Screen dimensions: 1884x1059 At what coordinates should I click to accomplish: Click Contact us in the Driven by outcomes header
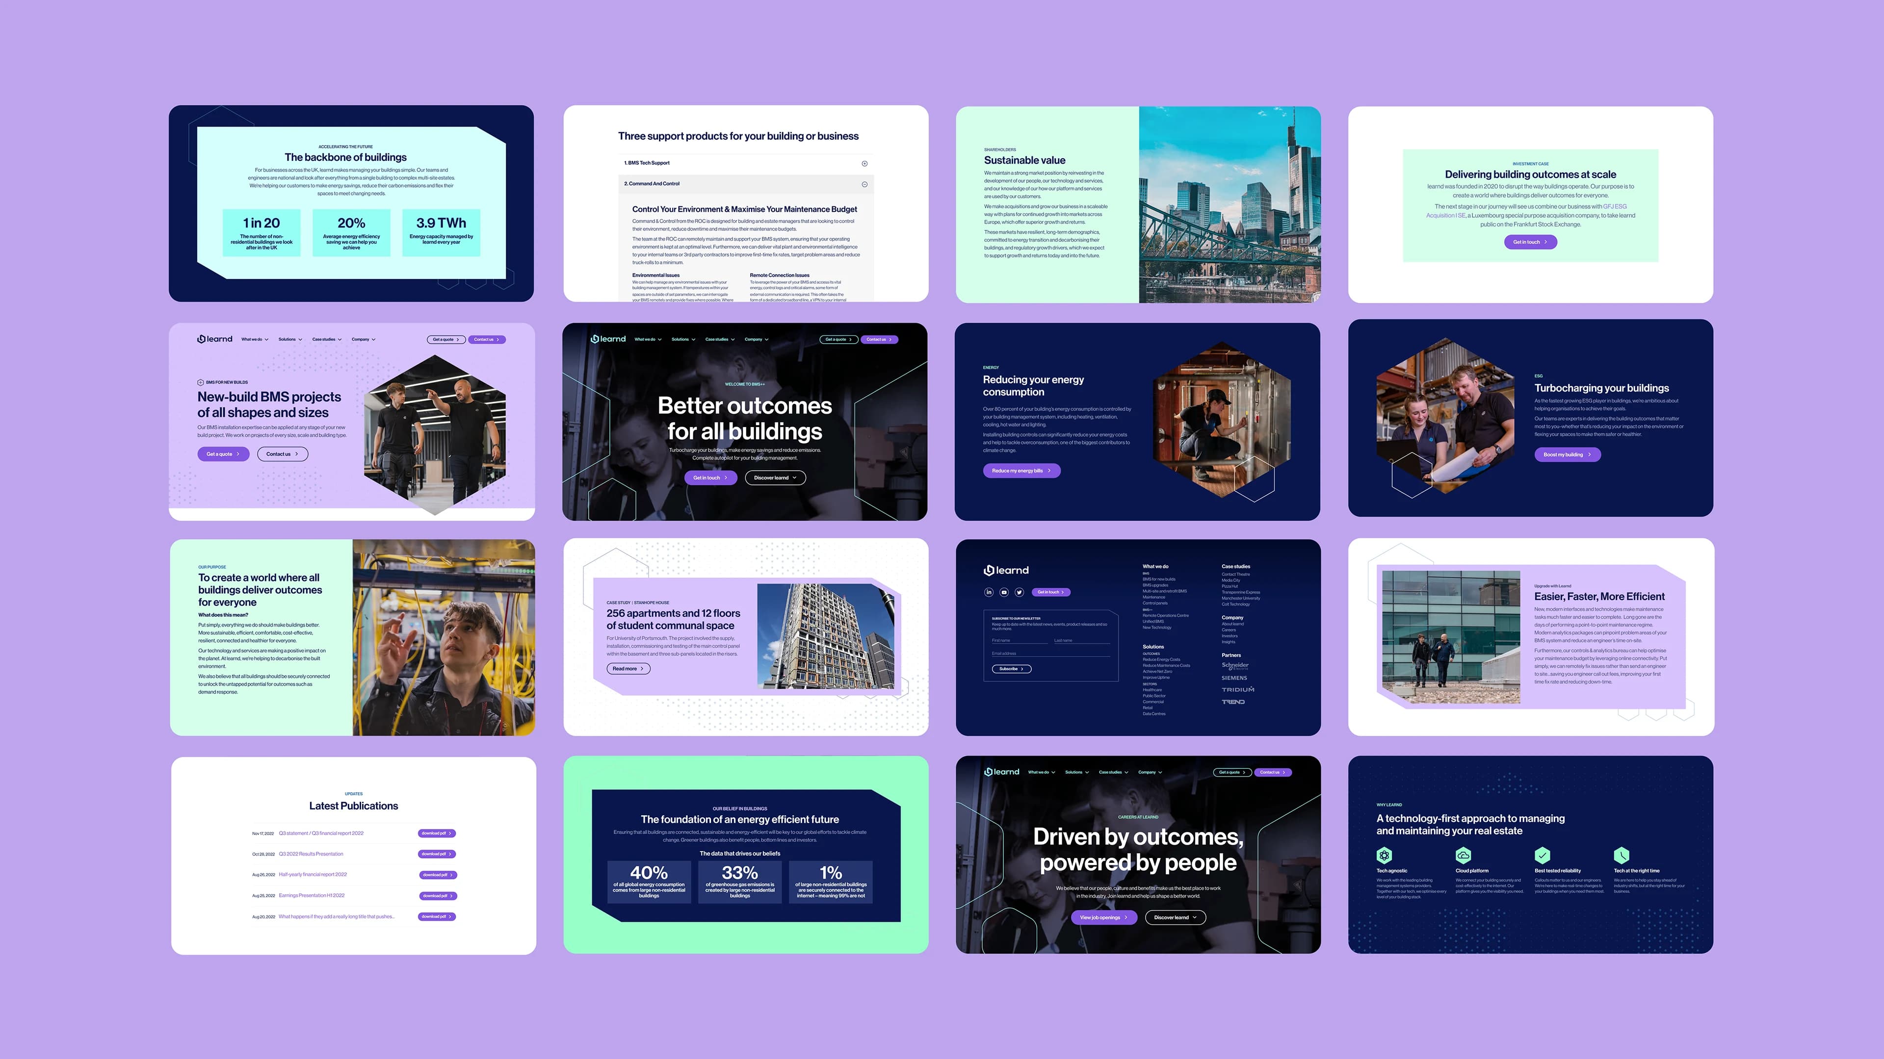pyautogui.click(x=1273, y=772)
